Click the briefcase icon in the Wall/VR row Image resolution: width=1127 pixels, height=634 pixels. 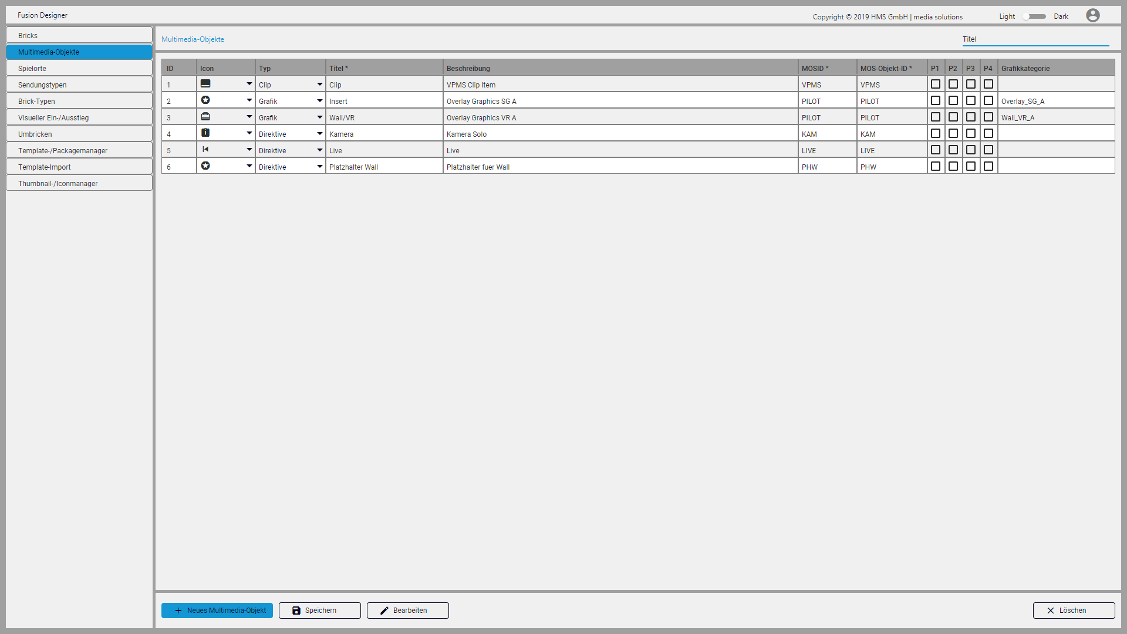coord(205,117)
